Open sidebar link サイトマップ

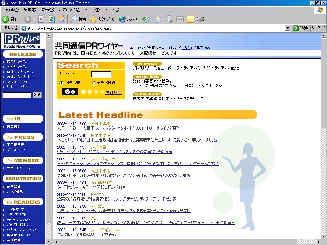click(x=15, y=210)
